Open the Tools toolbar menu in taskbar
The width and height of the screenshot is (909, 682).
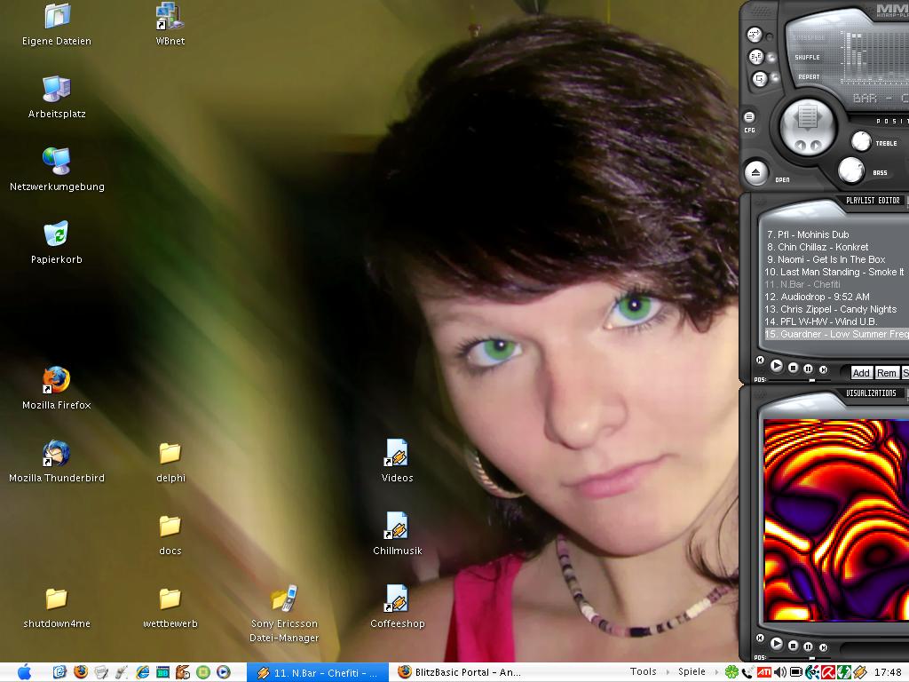644,672
